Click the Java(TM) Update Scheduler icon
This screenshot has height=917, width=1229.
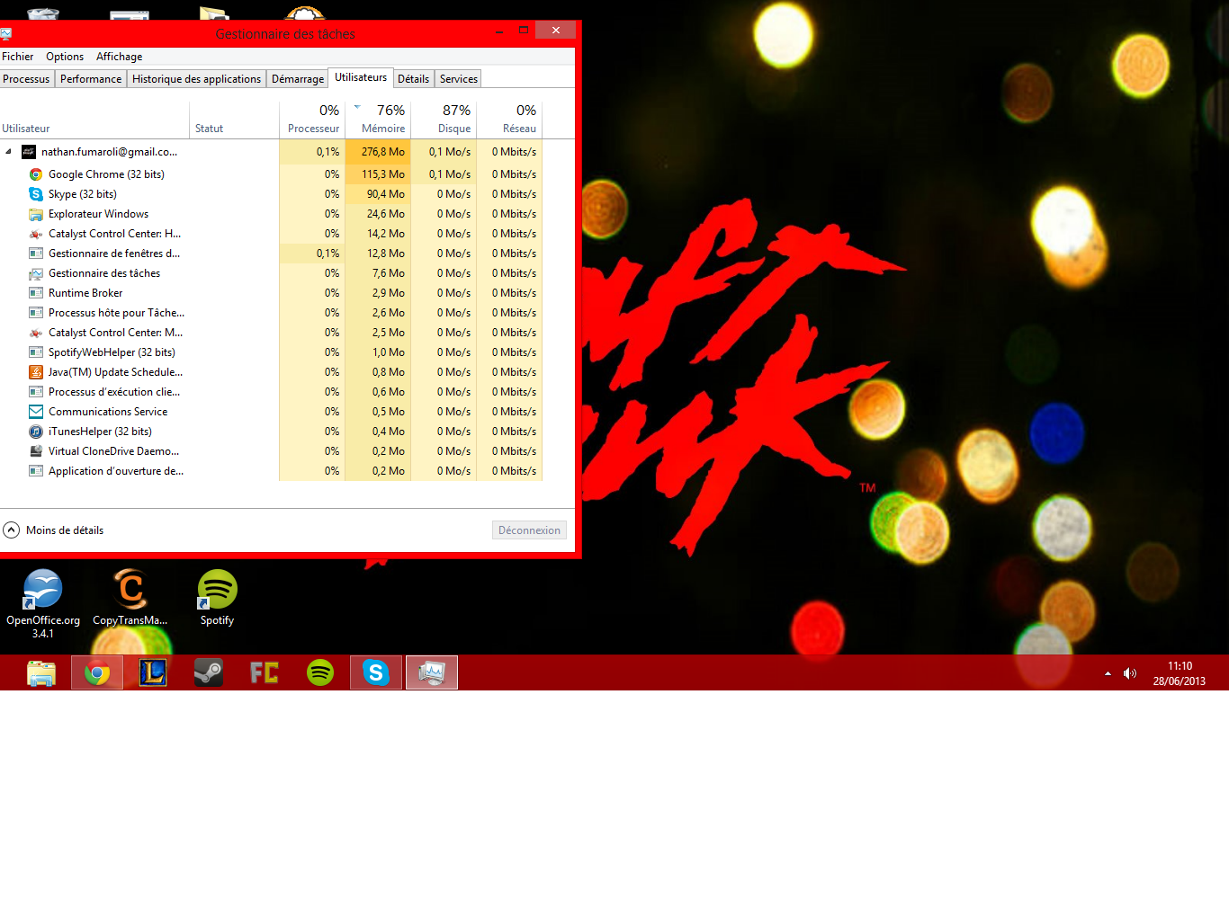tap(36, 372)
